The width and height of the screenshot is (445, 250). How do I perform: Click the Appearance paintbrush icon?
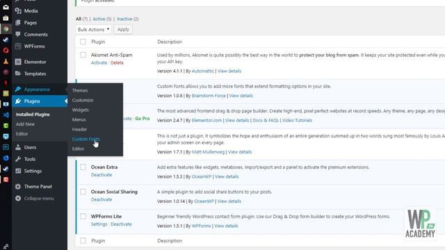[x=18, y=90]
